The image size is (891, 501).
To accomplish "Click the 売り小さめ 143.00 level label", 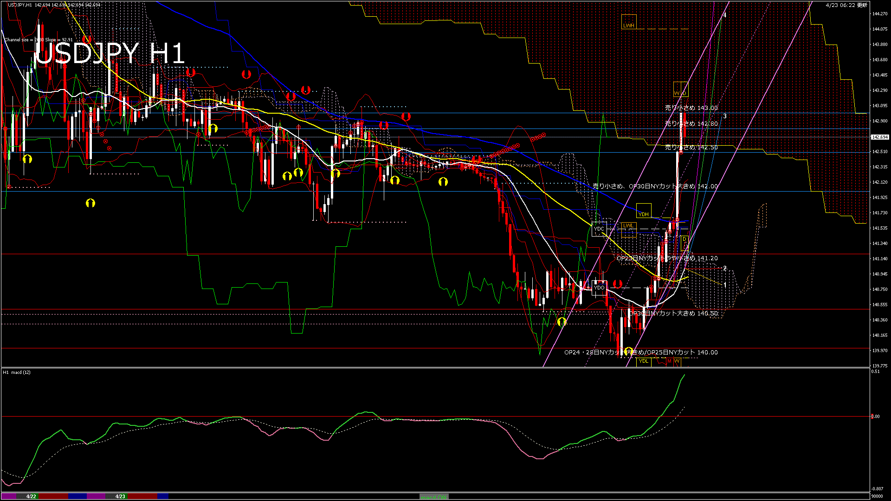I will 691,108.
